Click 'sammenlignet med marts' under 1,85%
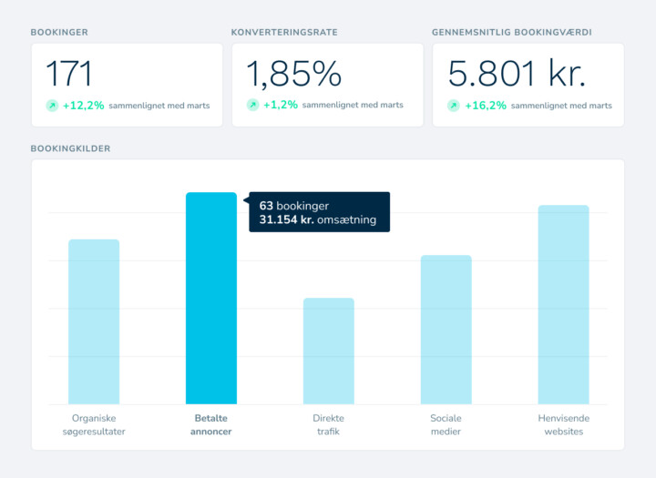This screenshot has width=656, height=478. pos(353,105)
